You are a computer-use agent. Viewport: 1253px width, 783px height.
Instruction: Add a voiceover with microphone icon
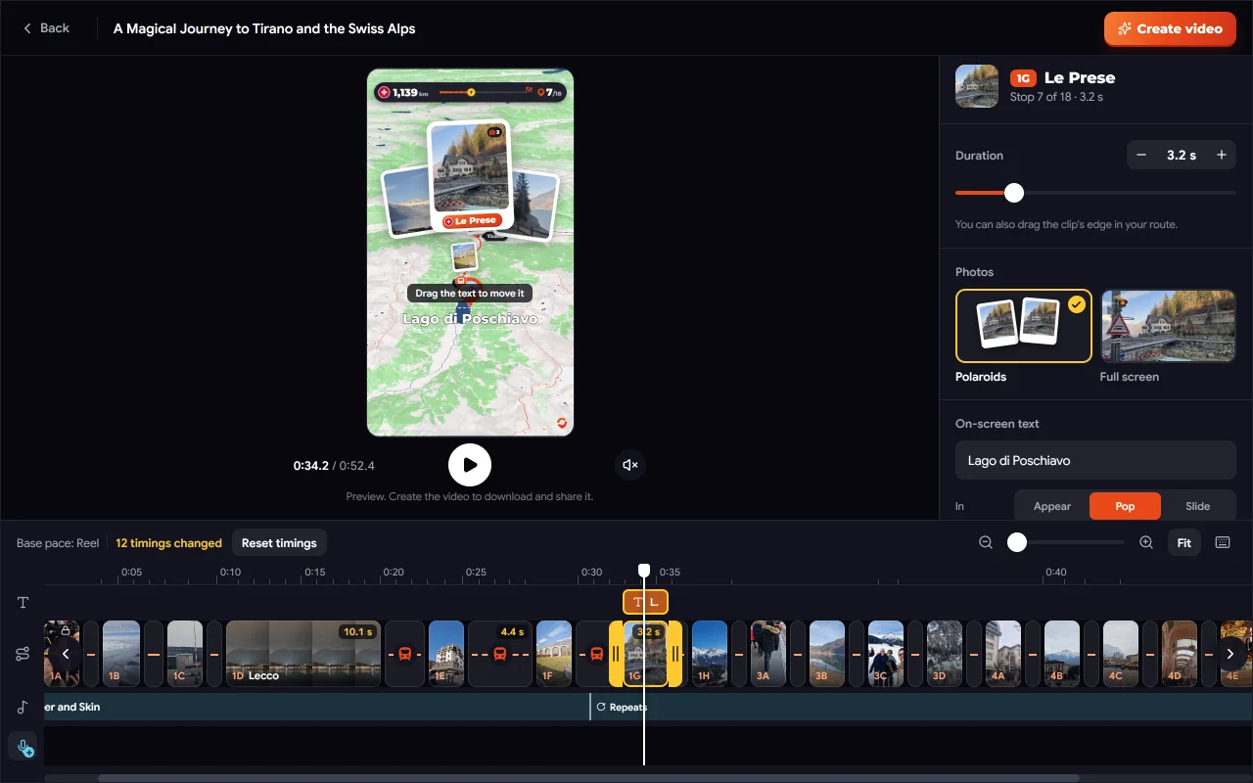pyautogui.click(x=23, y=749)
